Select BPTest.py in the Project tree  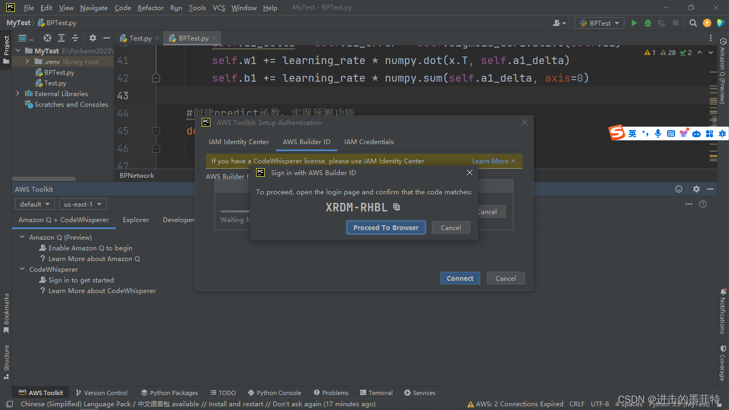(59, 72)
